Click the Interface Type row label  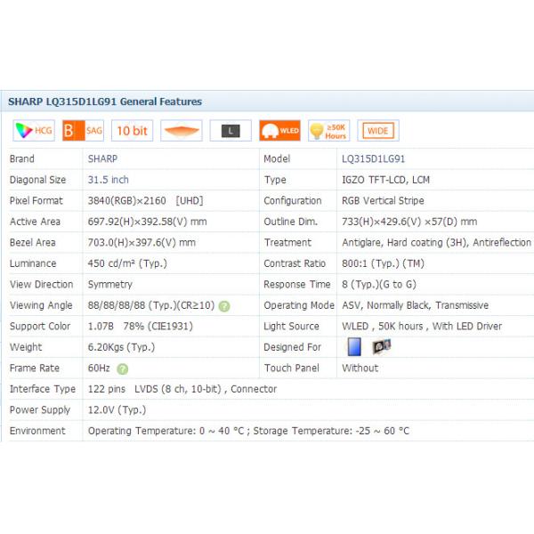43,389
